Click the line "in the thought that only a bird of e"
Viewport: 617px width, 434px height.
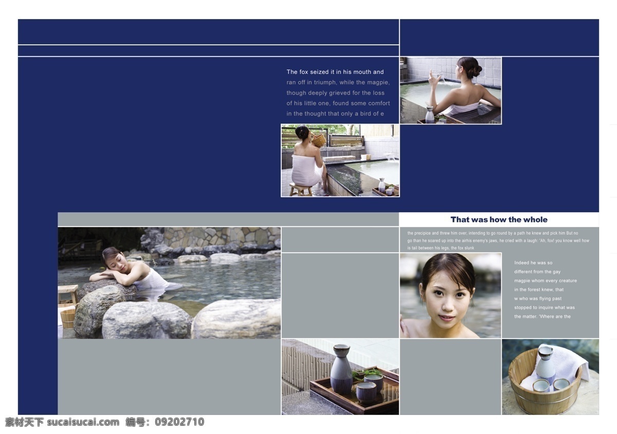pyautogui.click(x=335, y=114)
